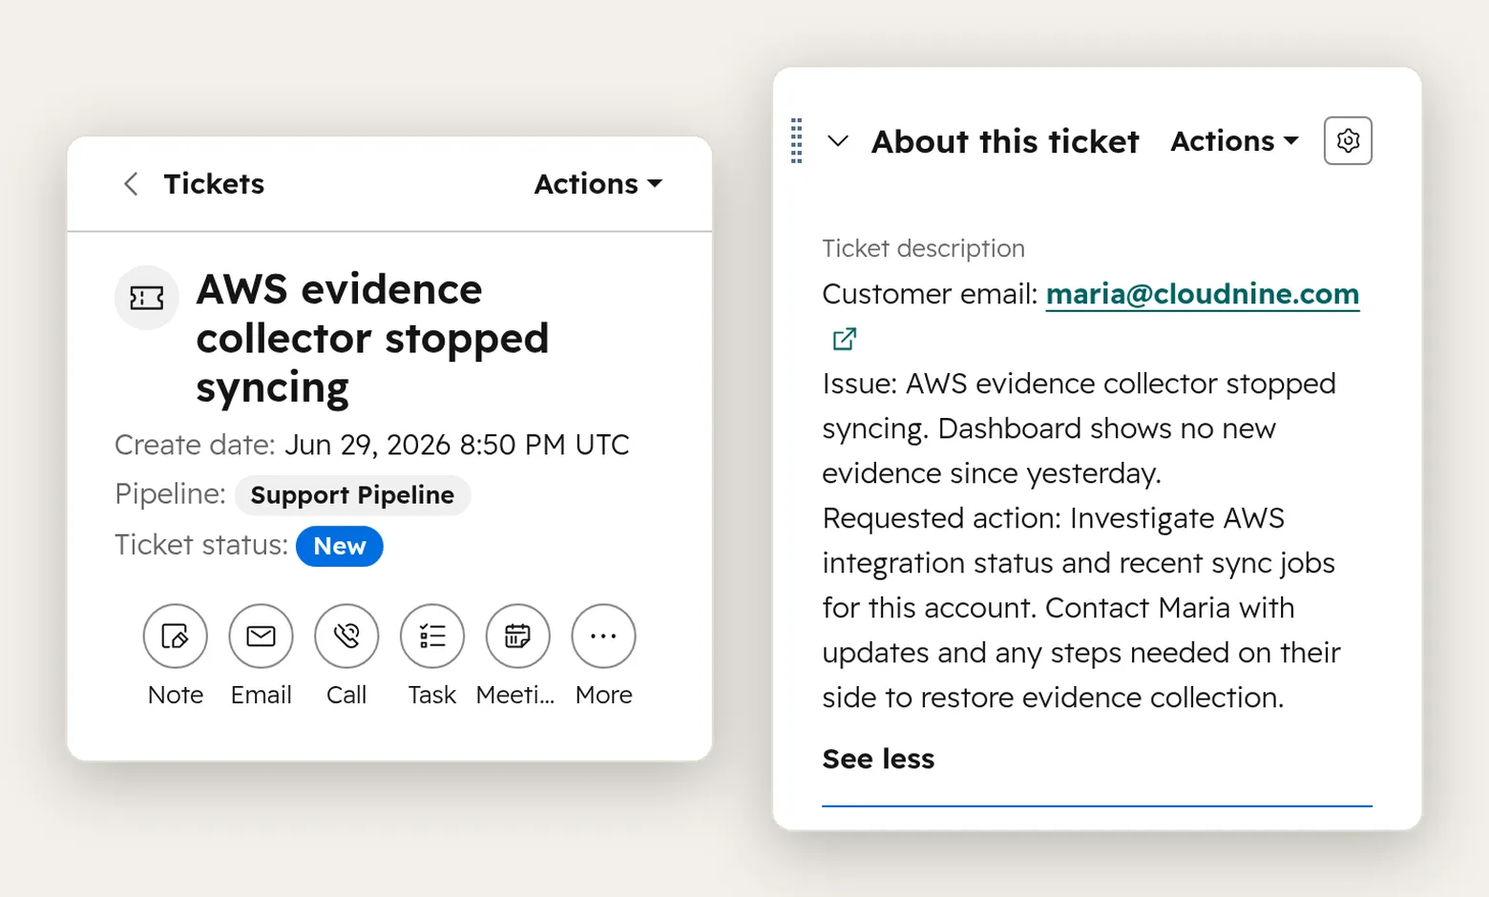Select the Support Pipeline tag
The width and height of the screenshot is (1489, 897).
point(352,495)
